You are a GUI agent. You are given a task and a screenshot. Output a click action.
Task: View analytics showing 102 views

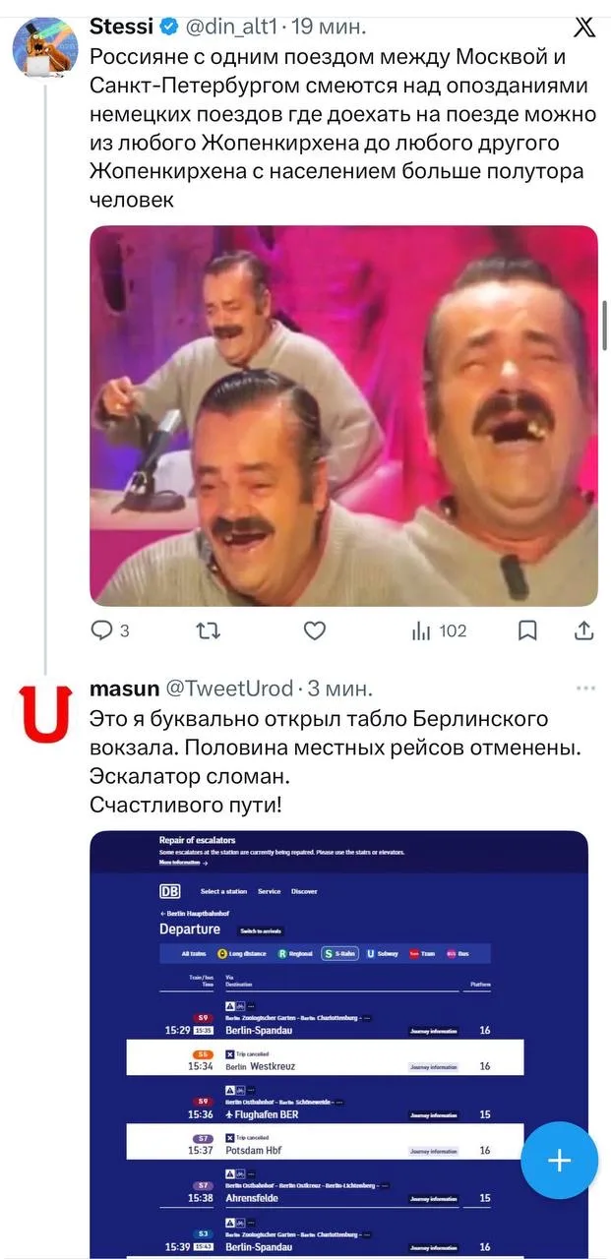[438, 631]
